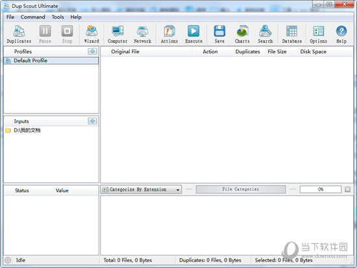Click Selected: 0 Files, 0 Bytes status
The height and width of the screenshot is (268, 357).
click(284, 260)
